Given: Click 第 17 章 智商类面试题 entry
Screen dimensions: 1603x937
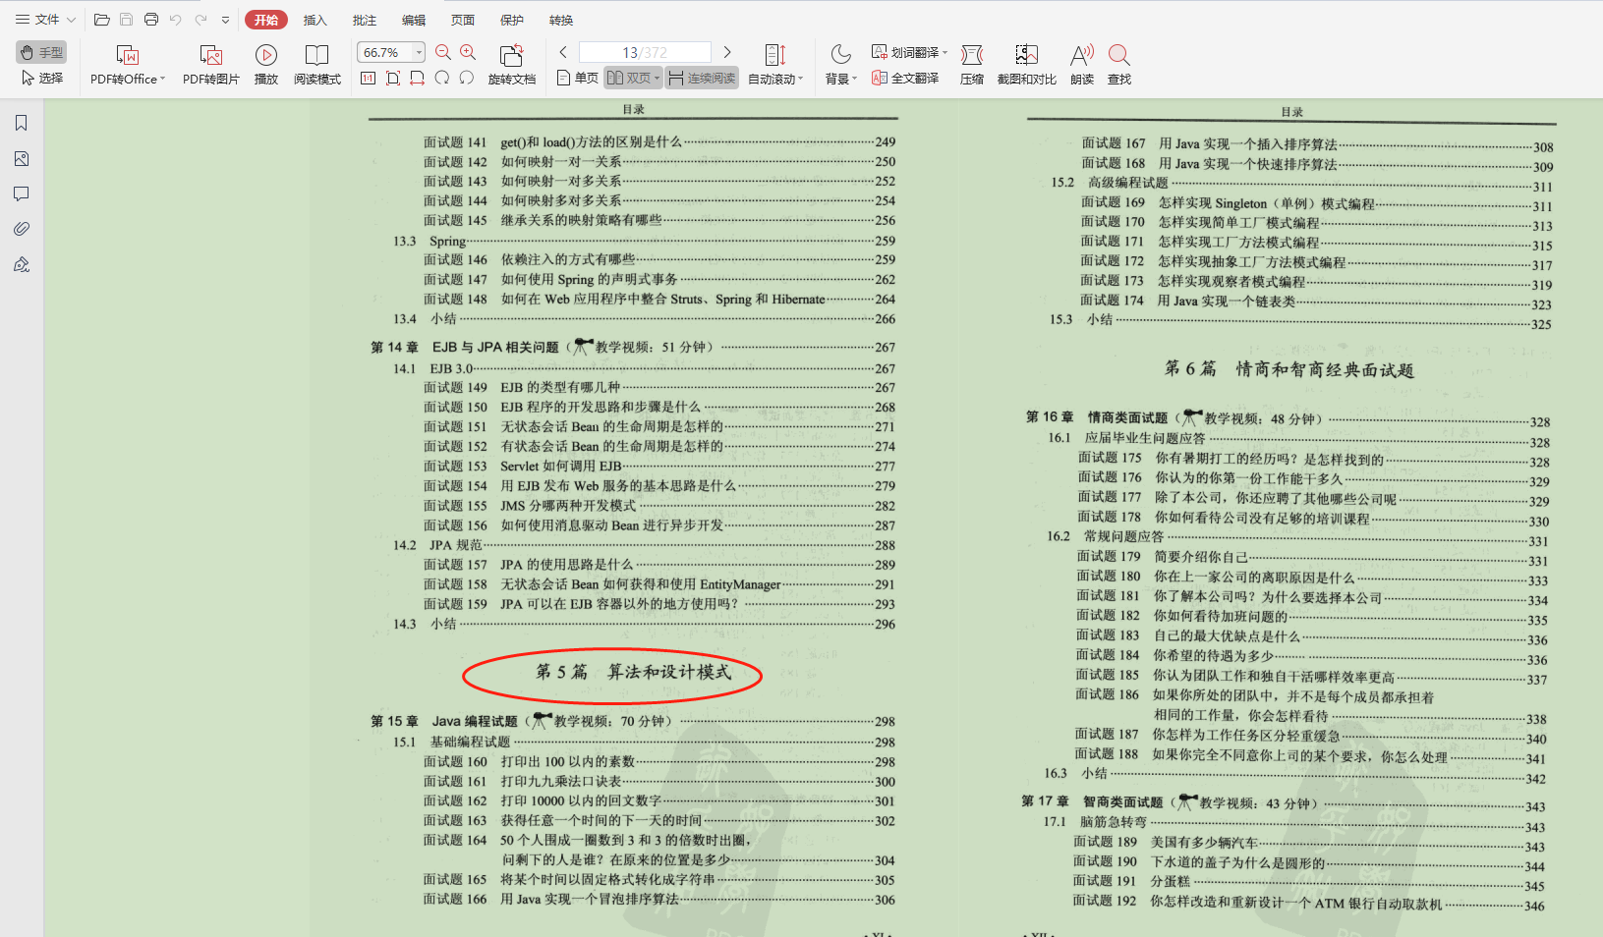Looking at the screenshot, I should tap(1284, 803).
